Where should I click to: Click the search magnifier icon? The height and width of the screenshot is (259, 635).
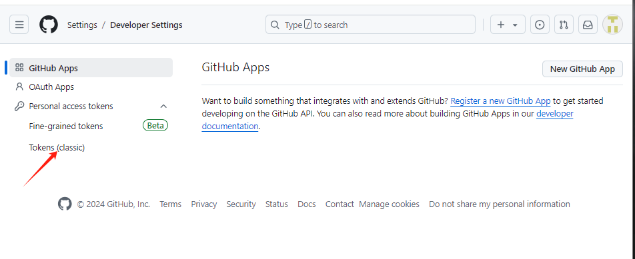pos(275,25)
